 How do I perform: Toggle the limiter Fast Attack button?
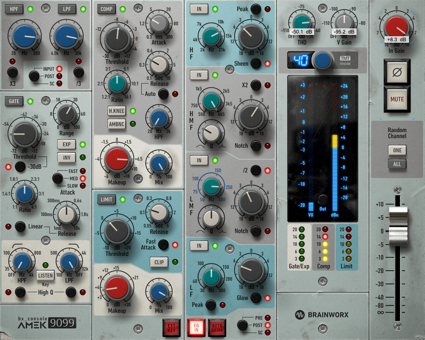[x=163, y=245]
